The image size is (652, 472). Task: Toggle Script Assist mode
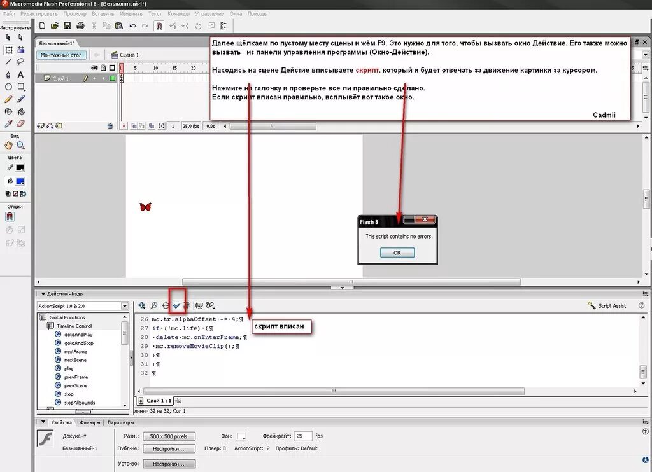(607, 306)
